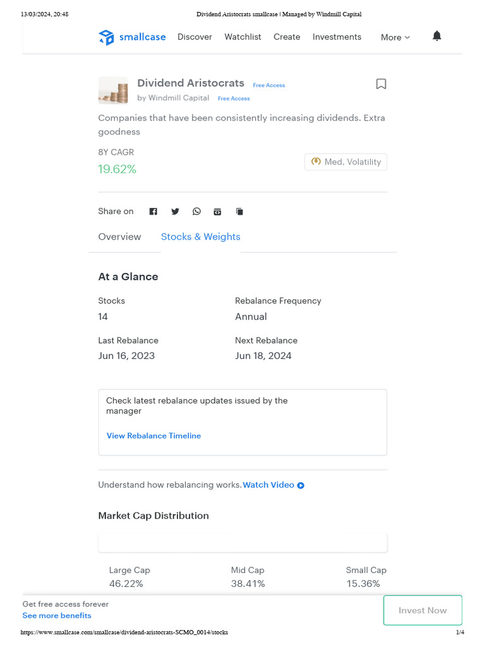Click the Watch Video play icon
Image resolution: width=485 pixels, height=647 pixels.
301,485
